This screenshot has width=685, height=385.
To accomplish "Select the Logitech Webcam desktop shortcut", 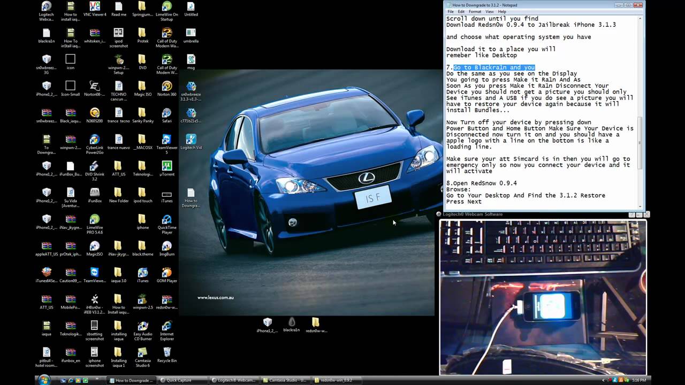I will click(x=47, y=11).
